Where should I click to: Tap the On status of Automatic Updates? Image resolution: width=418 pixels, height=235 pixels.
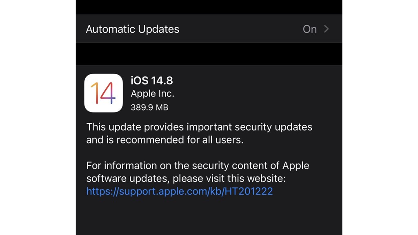point(309,29)
